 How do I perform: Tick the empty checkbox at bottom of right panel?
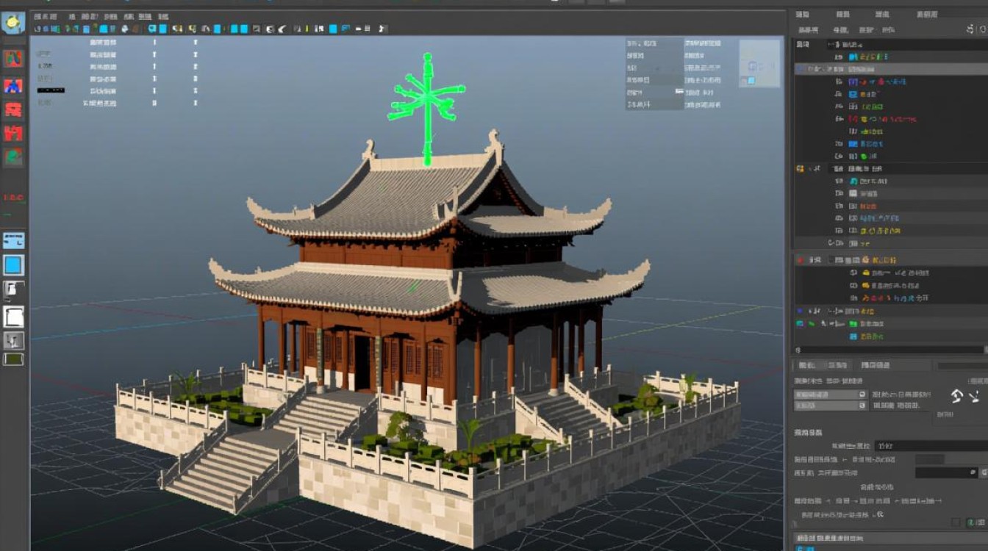point(956,522)
